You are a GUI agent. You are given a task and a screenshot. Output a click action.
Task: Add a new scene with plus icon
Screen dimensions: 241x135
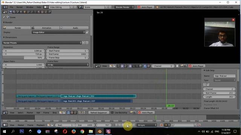click(106, 7)
